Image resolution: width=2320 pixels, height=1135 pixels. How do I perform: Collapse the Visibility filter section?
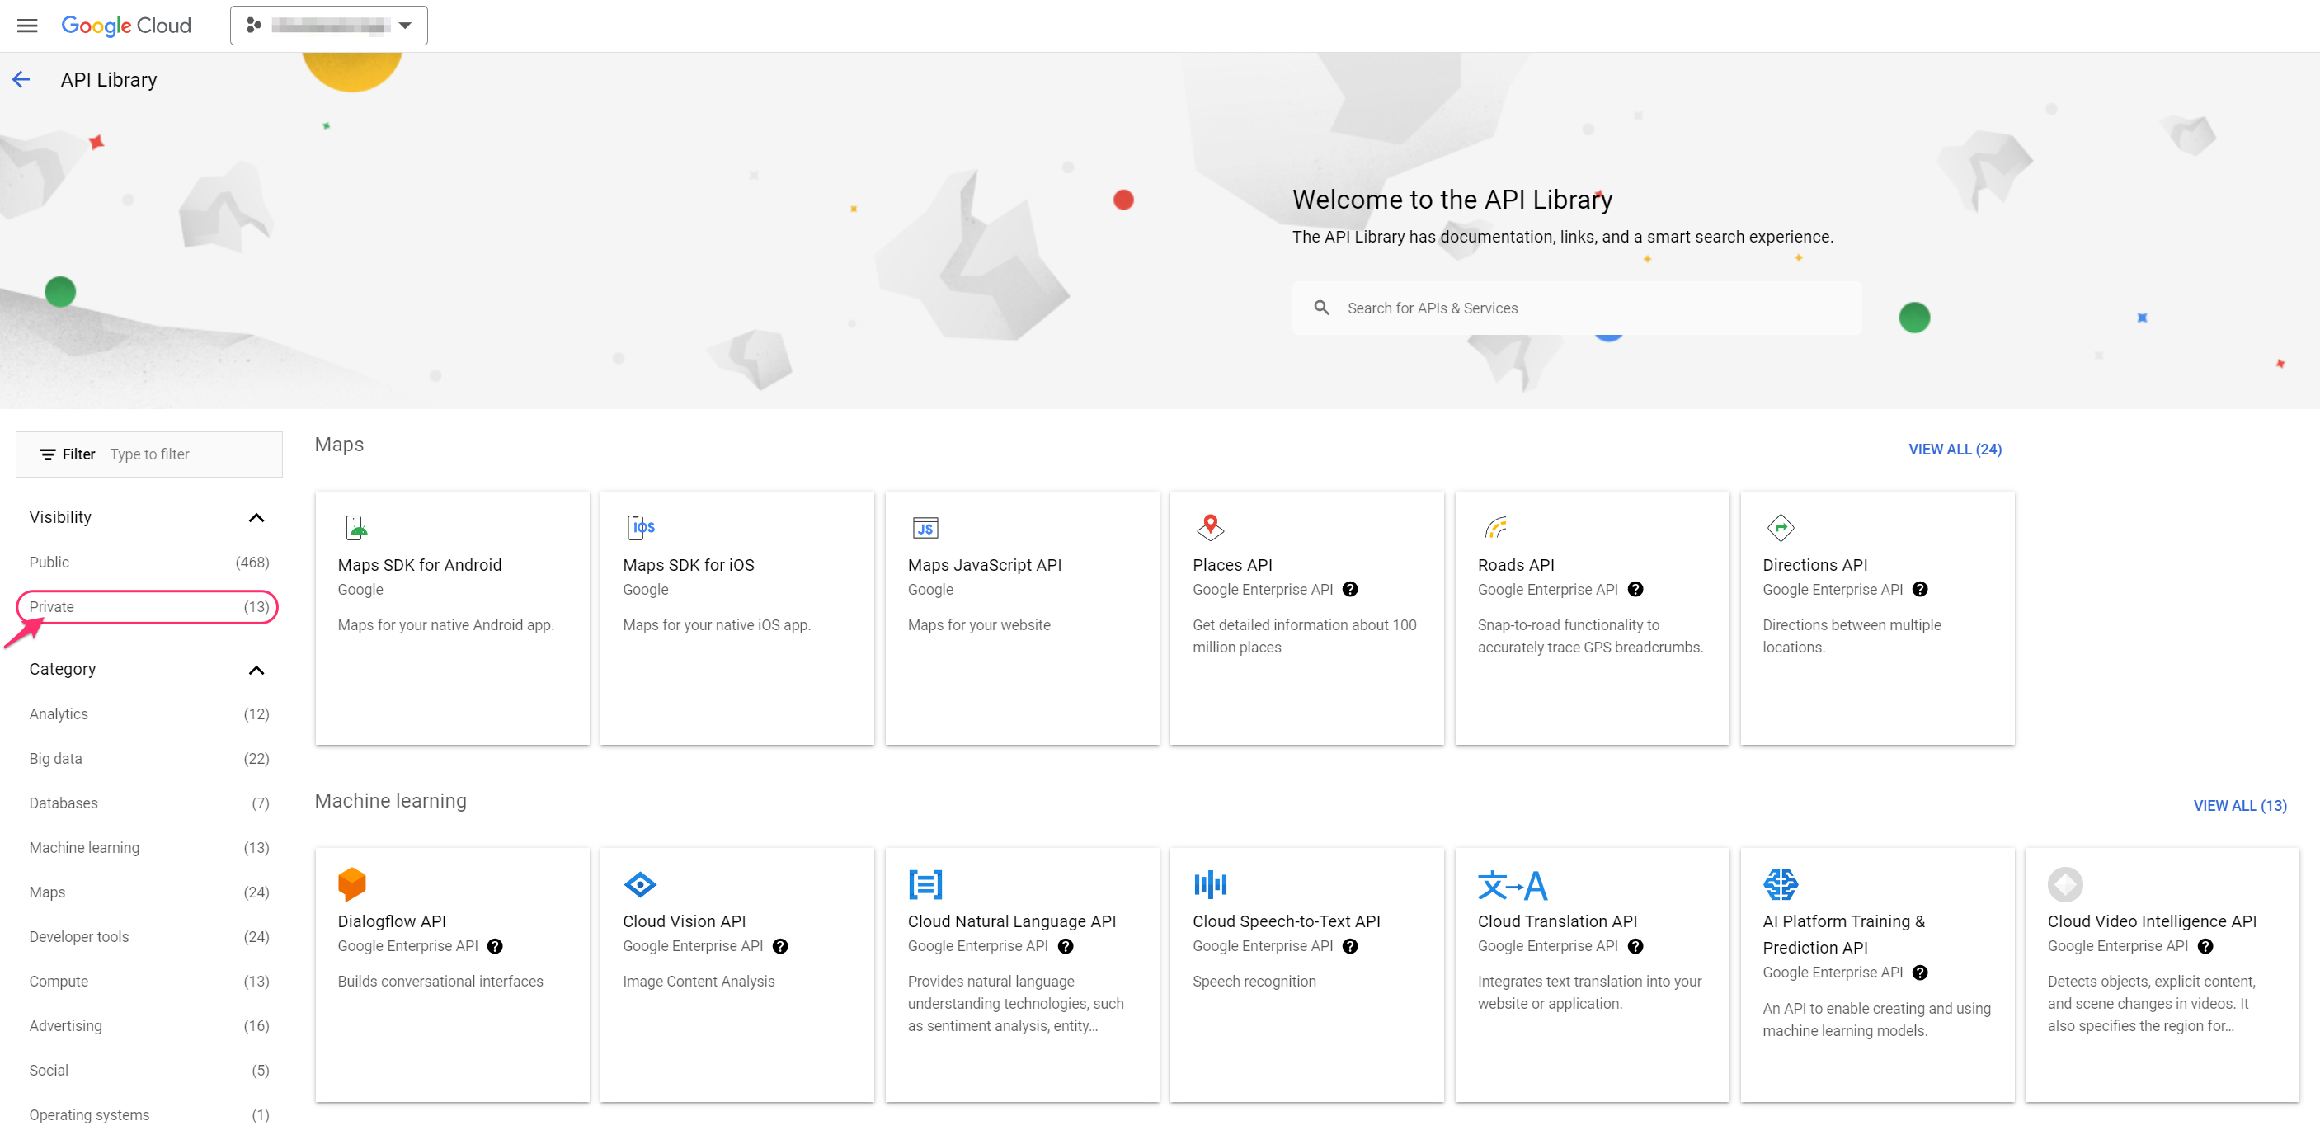click(x=256, y=517)
